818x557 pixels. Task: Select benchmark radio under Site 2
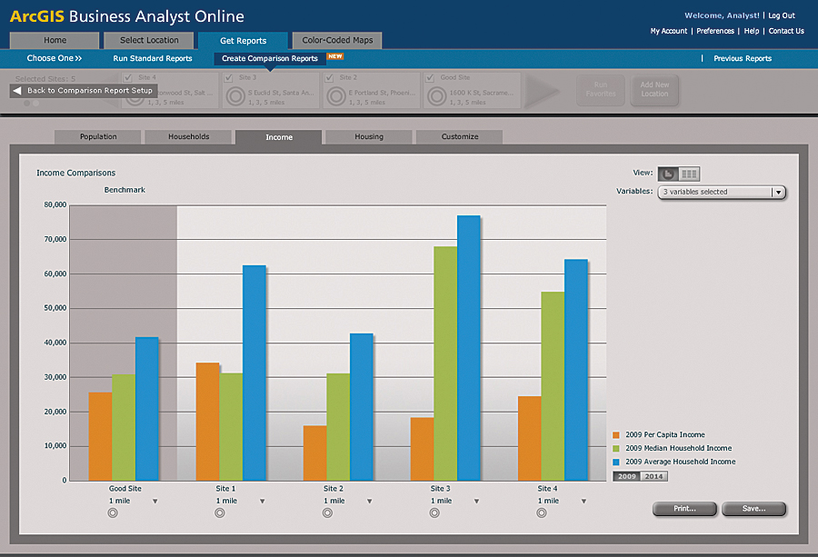tap(327, 513)
